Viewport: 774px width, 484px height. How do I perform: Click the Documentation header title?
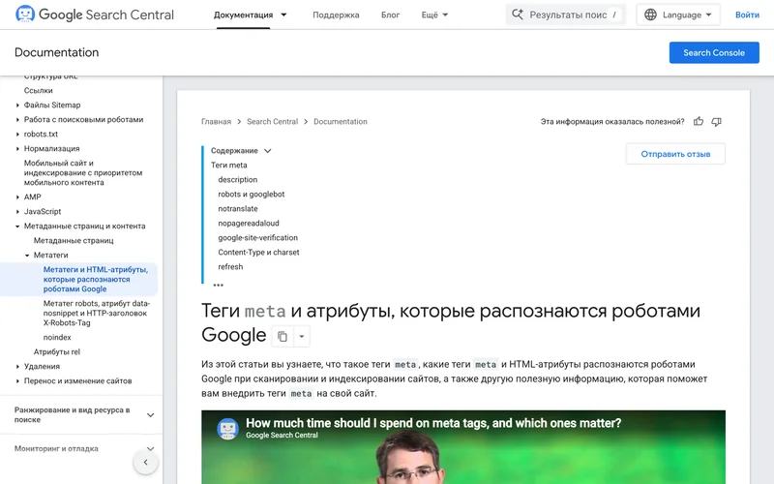coord(57,52)
